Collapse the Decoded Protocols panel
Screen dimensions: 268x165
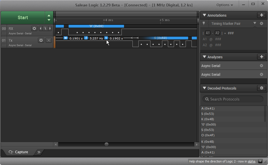[x=204, y=88]
